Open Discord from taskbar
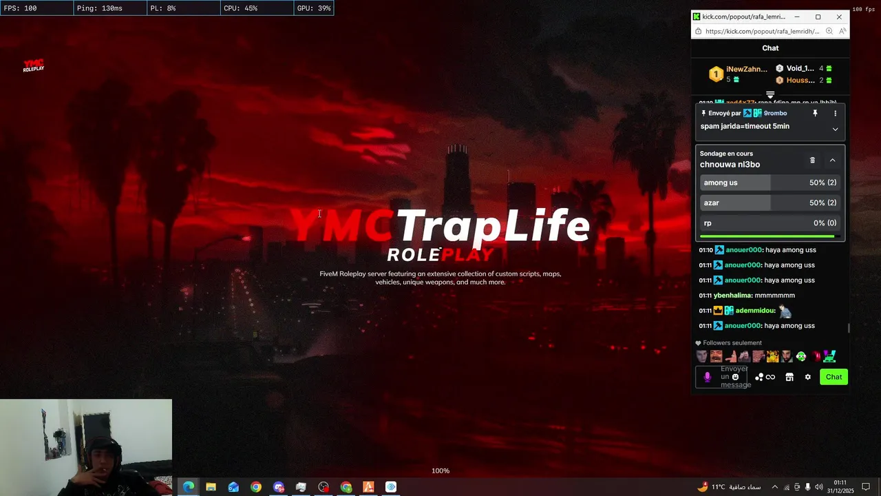 click(278, 487)
